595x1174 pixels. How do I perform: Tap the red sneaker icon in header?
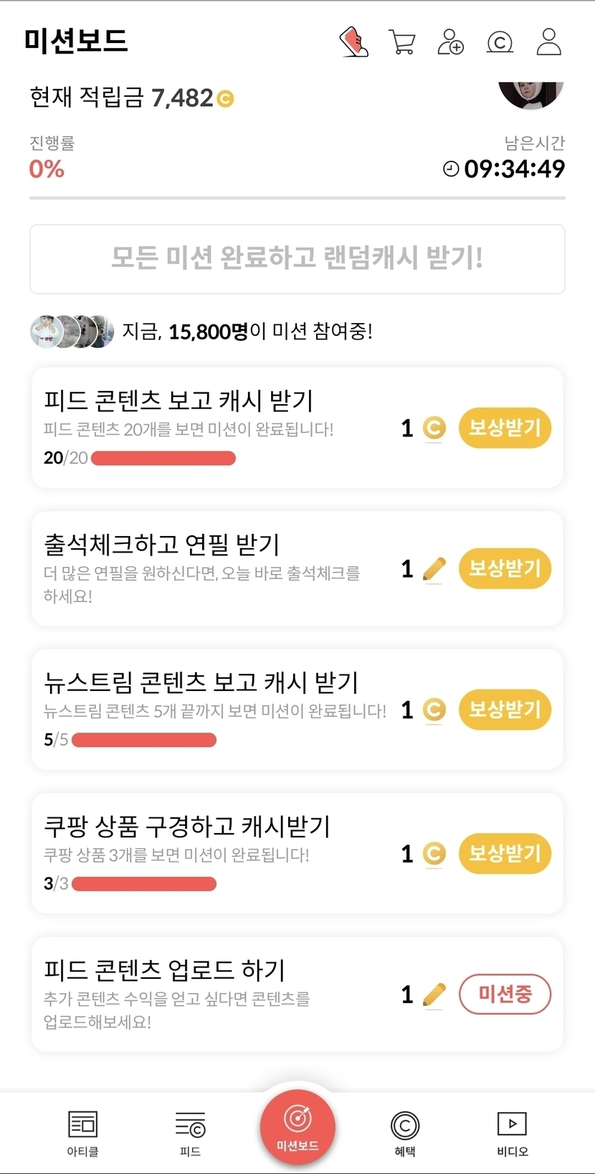click(353, 42)
